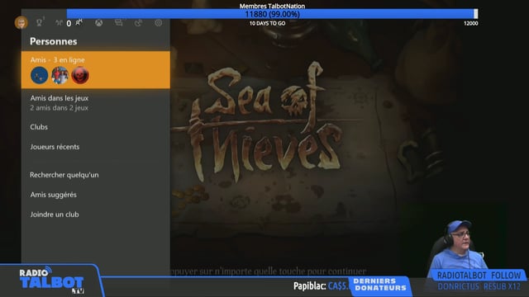
Task: Click the Papiblac donation ticker text
Action: 321,286
